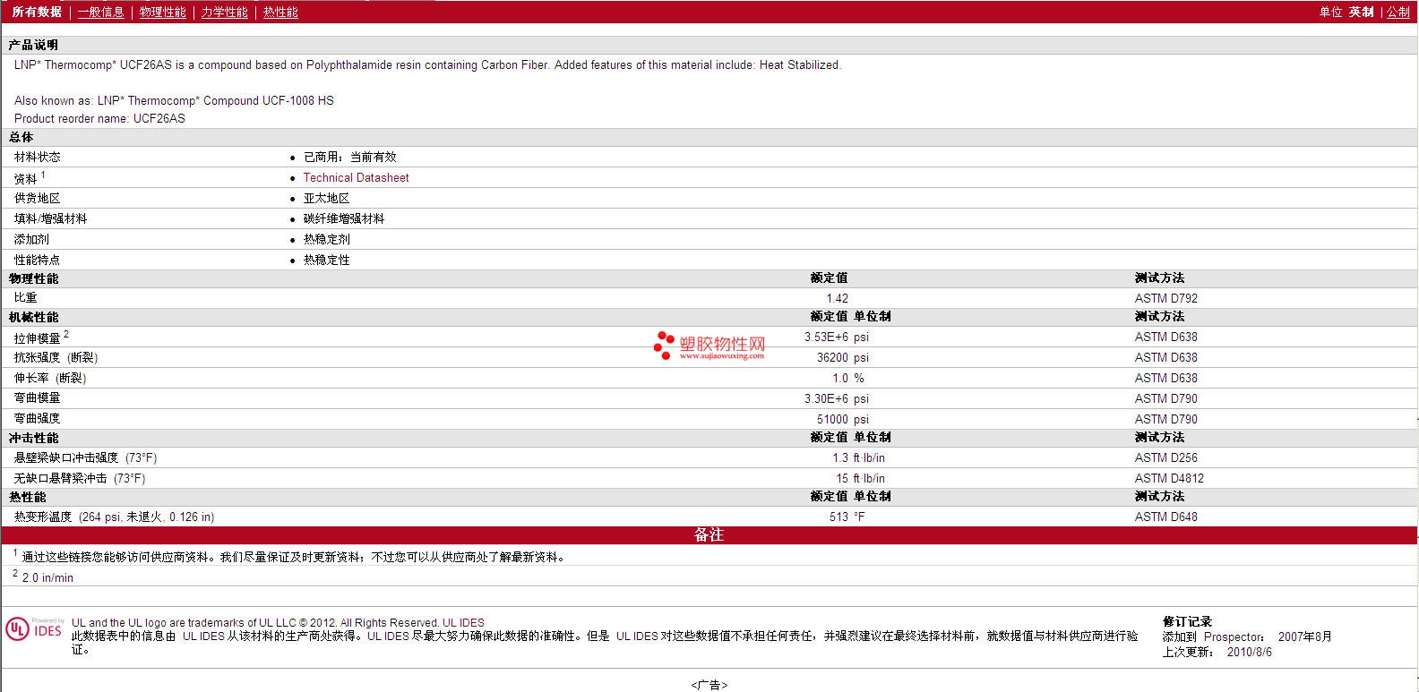Click the 热稳定性 feature value
This screenshot has height=692, width=1419.
pyautogui.click(x=326, y=260)
